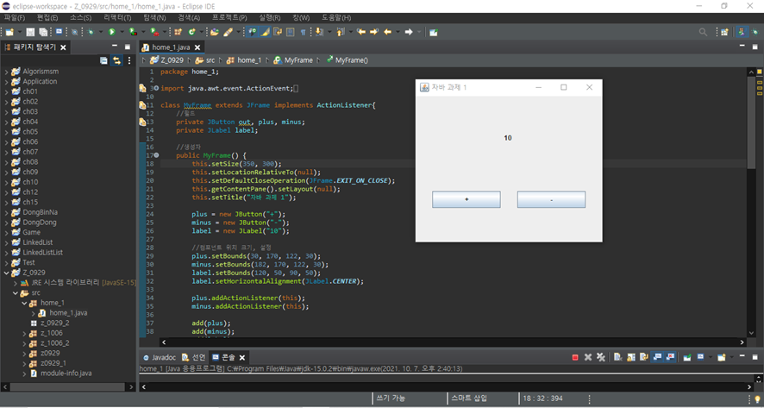Open a terminal from the toolbar
764x408 pixels.
pyautogui.click(x=59, y=32)
